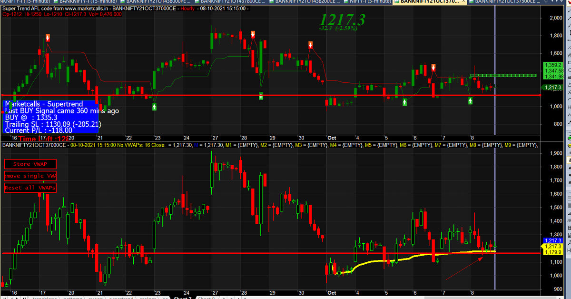Click the orange sell arrow near Oct 6
This screenshot has height=299, width=571.
click(433, 68)
